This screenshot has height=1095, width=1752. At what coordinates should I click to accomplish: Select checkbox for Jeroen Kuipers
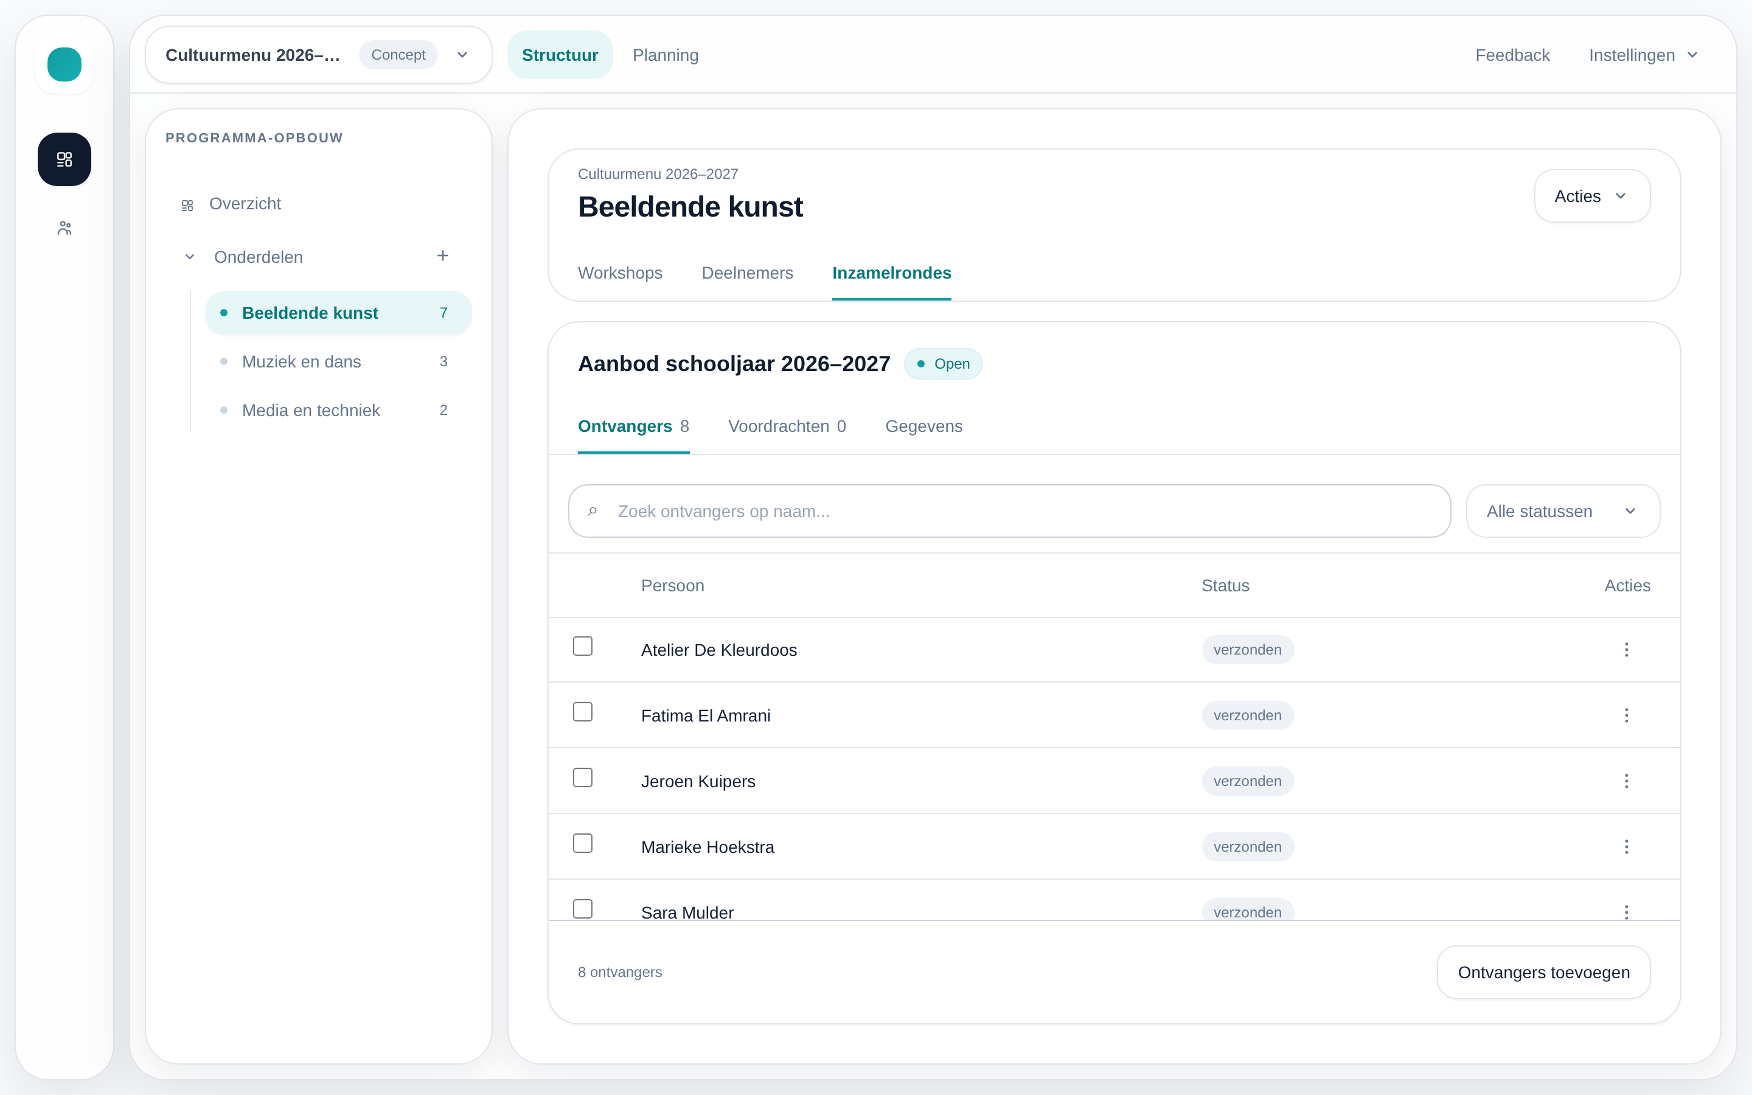point(583,777)
